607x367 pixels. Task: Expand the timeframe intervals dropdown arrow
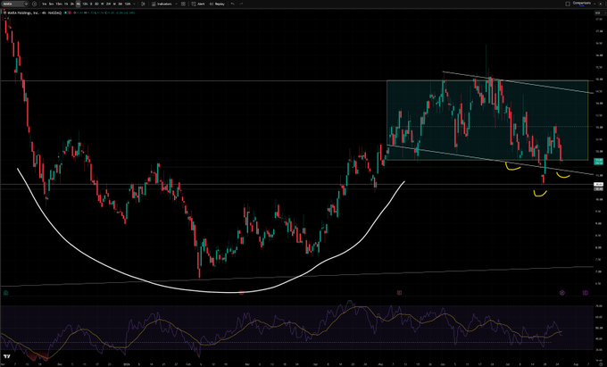pos(134,4)
